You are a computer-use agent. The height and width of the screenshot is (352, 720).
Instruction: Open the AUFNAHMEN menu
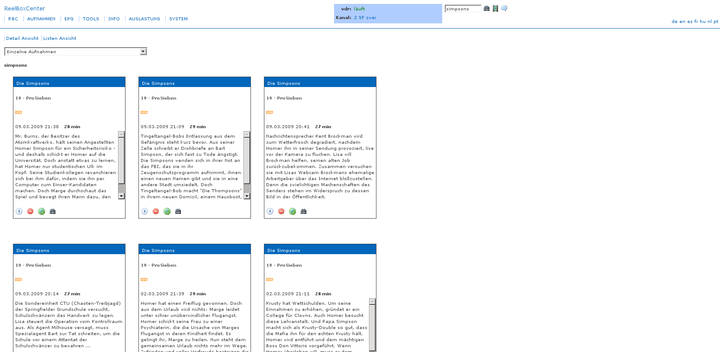41,19
